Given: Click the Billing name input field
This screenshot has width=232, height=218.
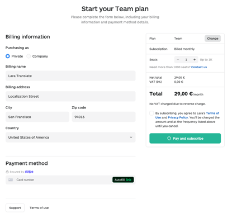Looking at the screenshot, I should [x=70, y=76].
